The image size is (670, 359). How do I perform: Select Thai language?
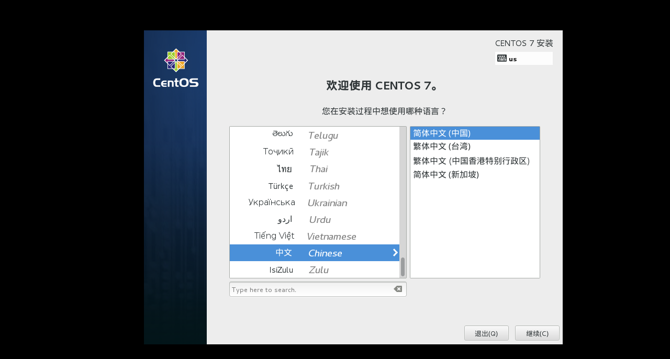[315, 169]
